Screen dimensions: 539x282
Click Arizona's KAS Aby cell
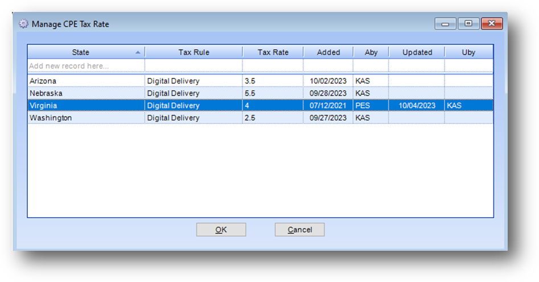pyautogui.click(x=371, y=81)
